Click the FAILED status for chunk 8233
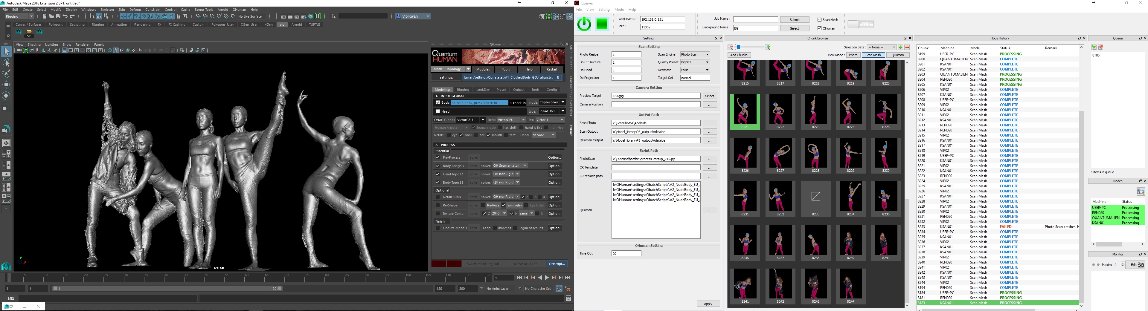1148x311 pixels. click(1005, 227)
